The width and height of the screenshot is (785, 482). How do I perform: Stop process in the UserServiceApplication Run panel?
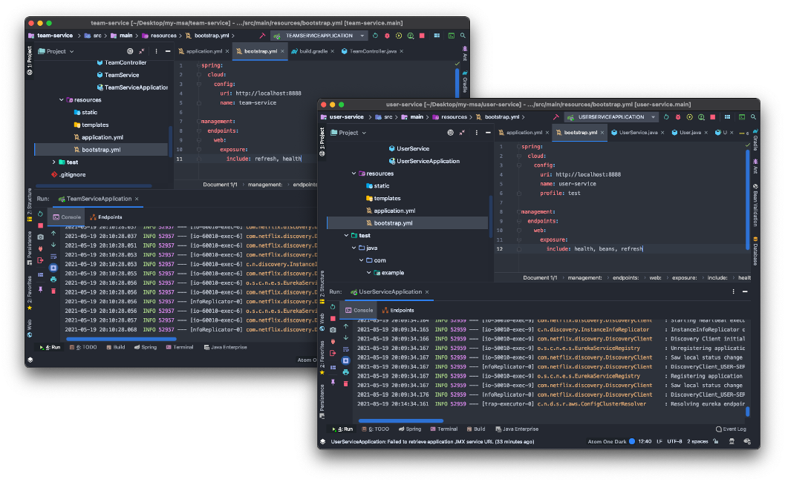pos(333,319)
